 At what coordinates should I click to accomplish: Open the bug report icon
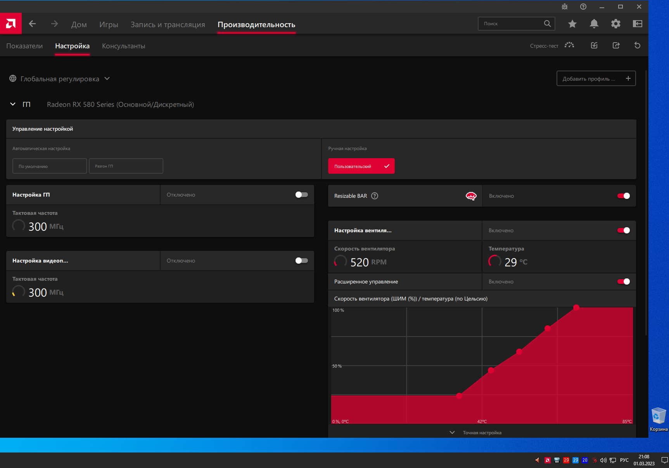[x=565, y=7]
